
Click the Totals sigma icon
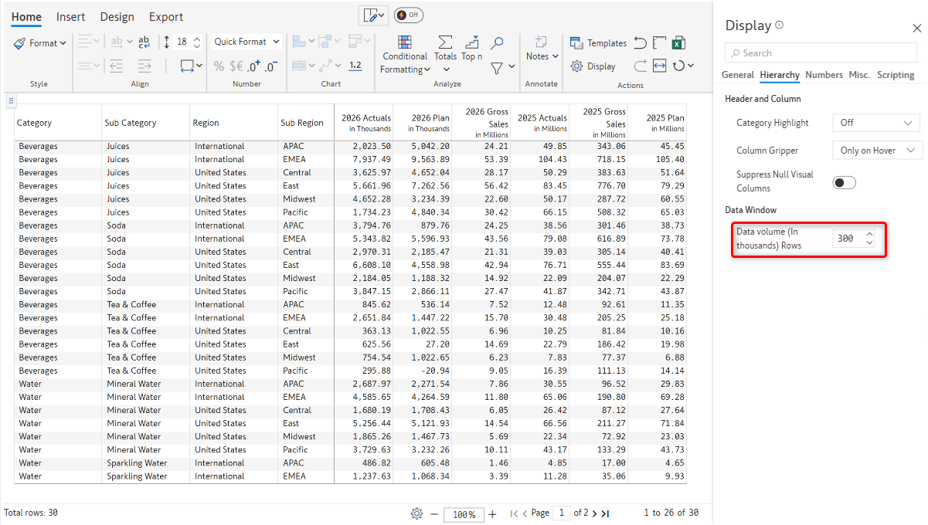445,42
